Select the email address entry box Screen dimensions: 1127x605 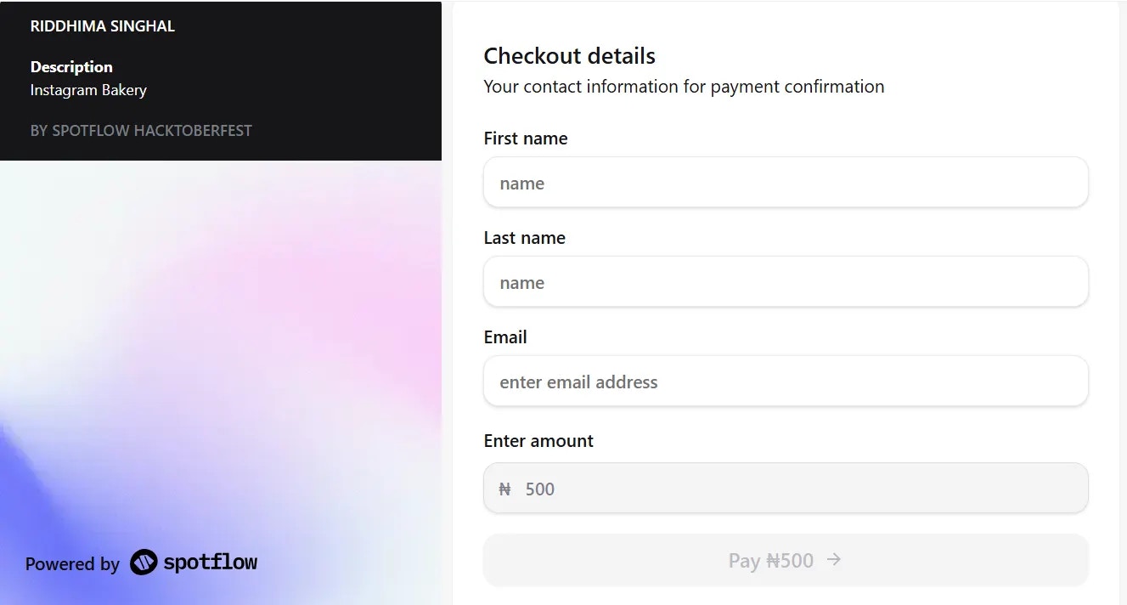pyautogui.click(x=786, y=381)
